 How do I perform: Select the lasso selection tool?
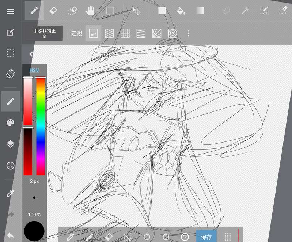point(226,11)
